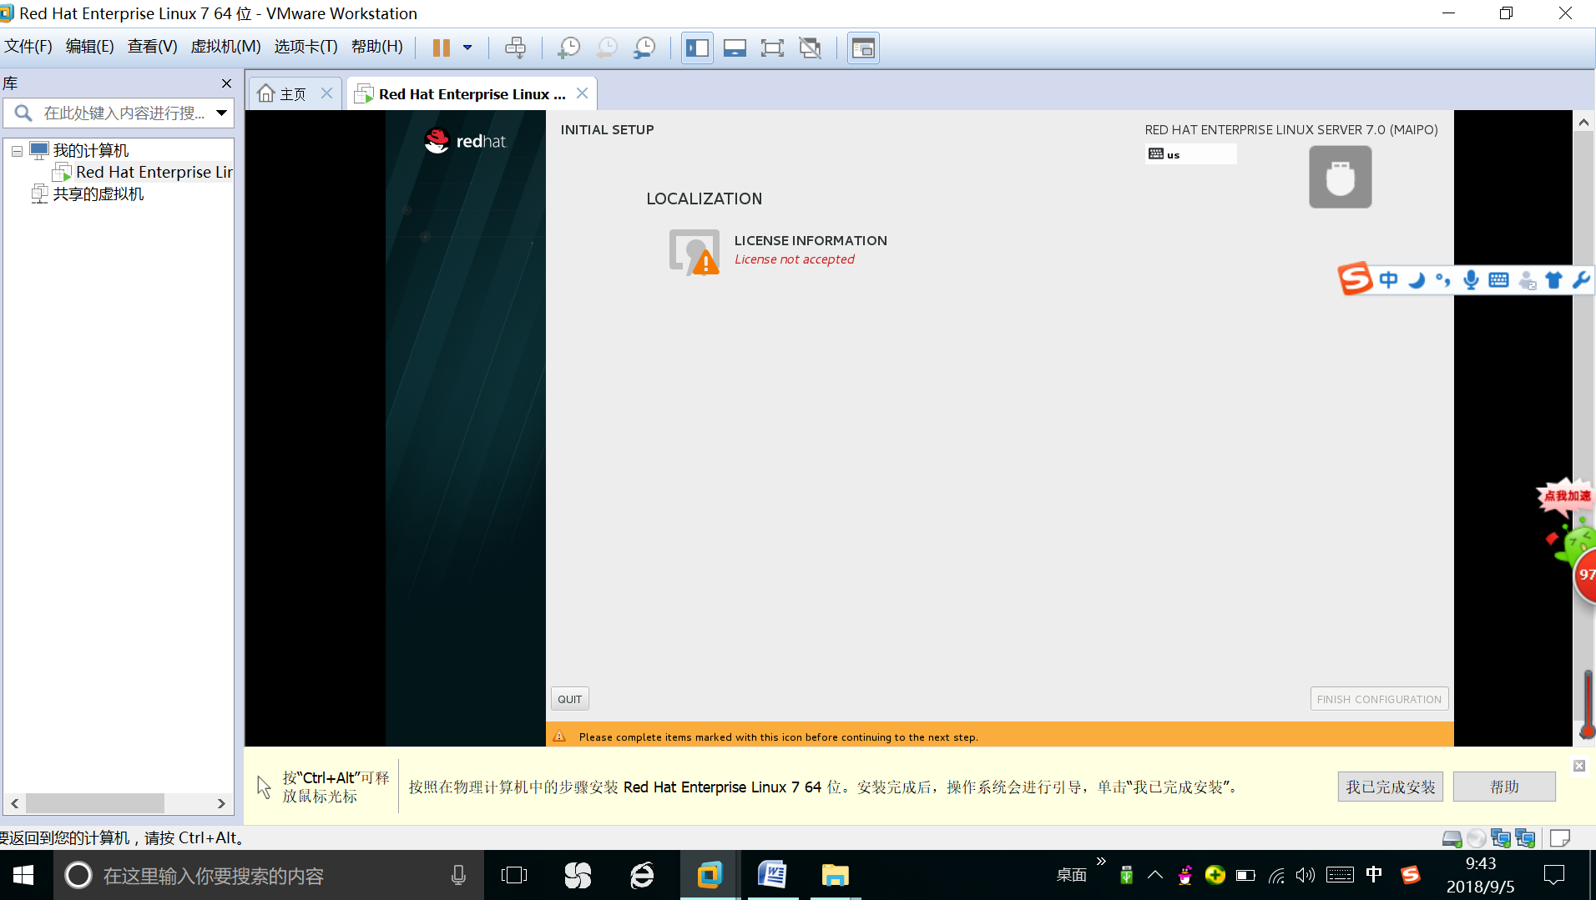Show hidden tray icons chevron
Image resolution: width=1596 pixels, height=900 pixels.
tap(1155, 875)
